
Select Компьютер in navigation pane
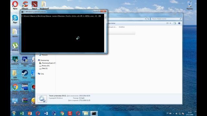click(44, 60)
